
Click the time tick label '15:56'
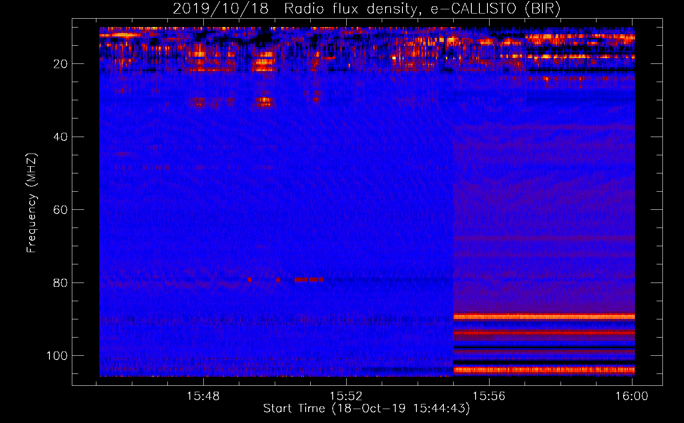489,396
